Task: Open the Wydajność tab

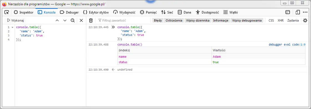Action: (x=124, y=12)
